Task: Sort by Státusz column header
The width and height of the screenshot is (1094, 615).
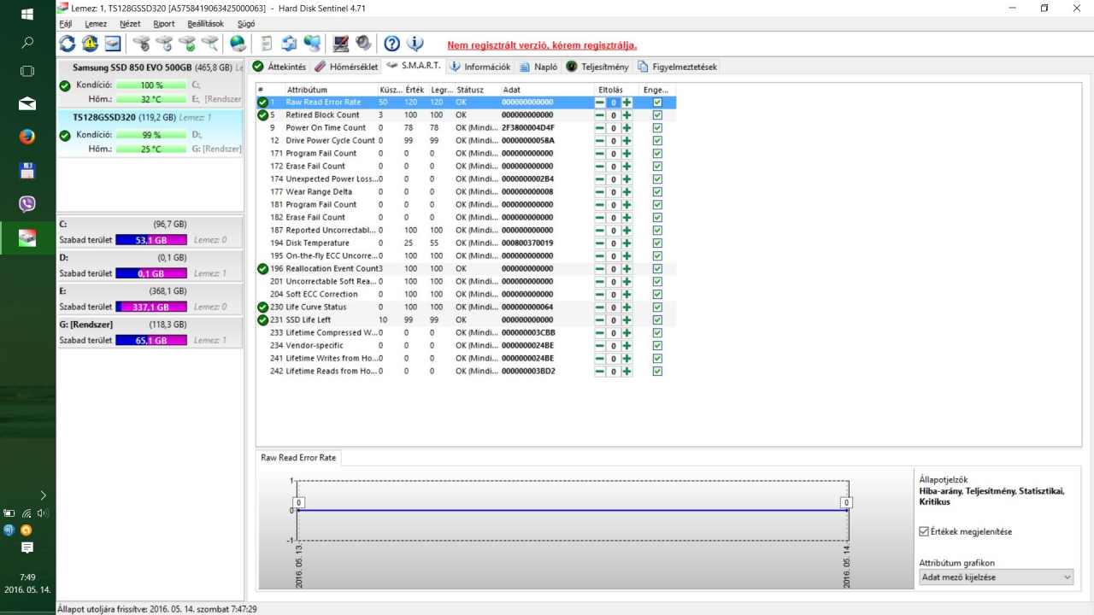Action: (477, 90)
